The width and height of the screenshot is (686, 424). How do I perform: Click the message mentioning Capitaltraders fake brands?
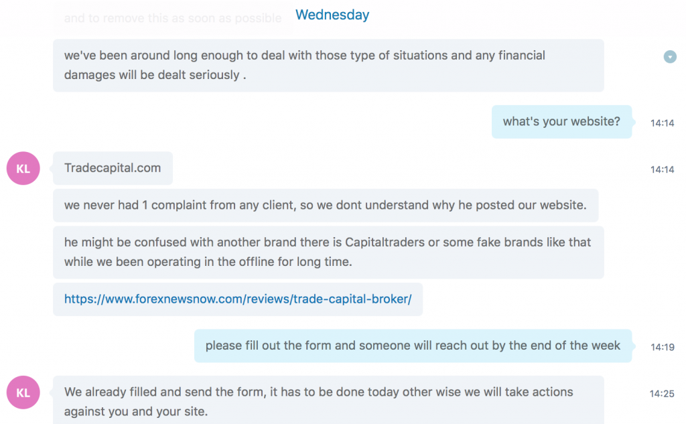click(328, 252)
